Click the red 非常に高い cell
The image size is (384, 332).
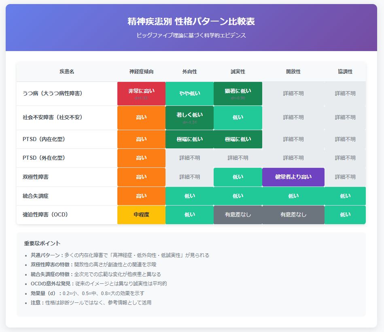click(x=141, y=94)
